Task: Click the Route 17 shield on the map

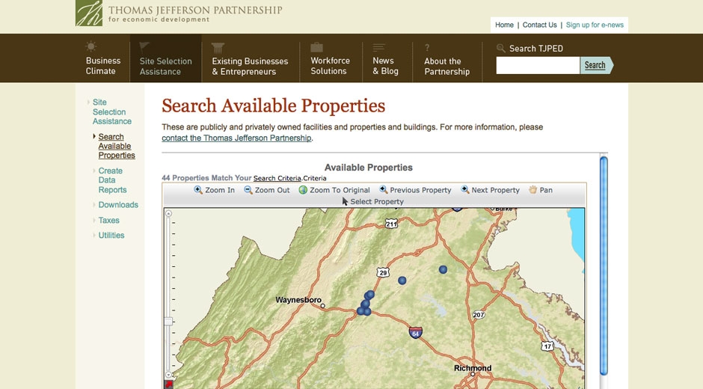Action: point(547,346)
